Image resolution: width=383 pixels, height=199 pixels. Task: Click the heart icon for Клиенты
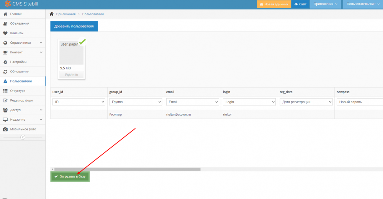pos(5,33)
